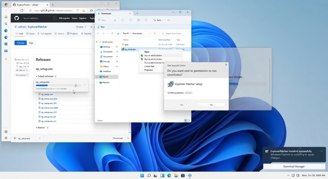The height and width of the screenshot is (179, 328).
Task: Click No in User Account Control dialog
Action: (x=211, y=105)
